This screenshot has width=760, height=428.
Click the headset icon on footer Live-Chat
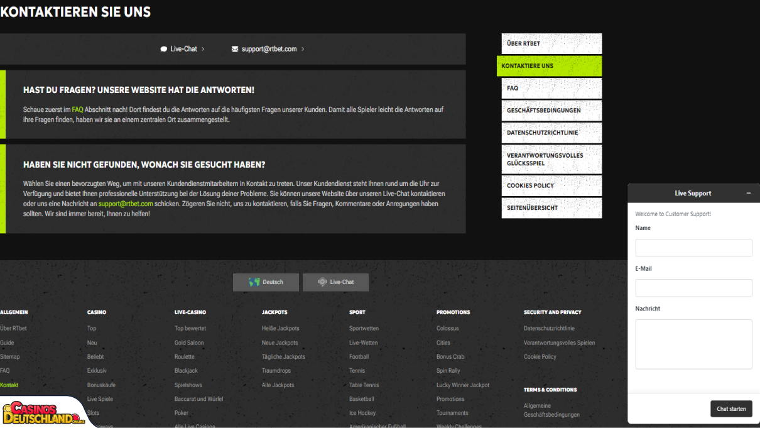322,282
